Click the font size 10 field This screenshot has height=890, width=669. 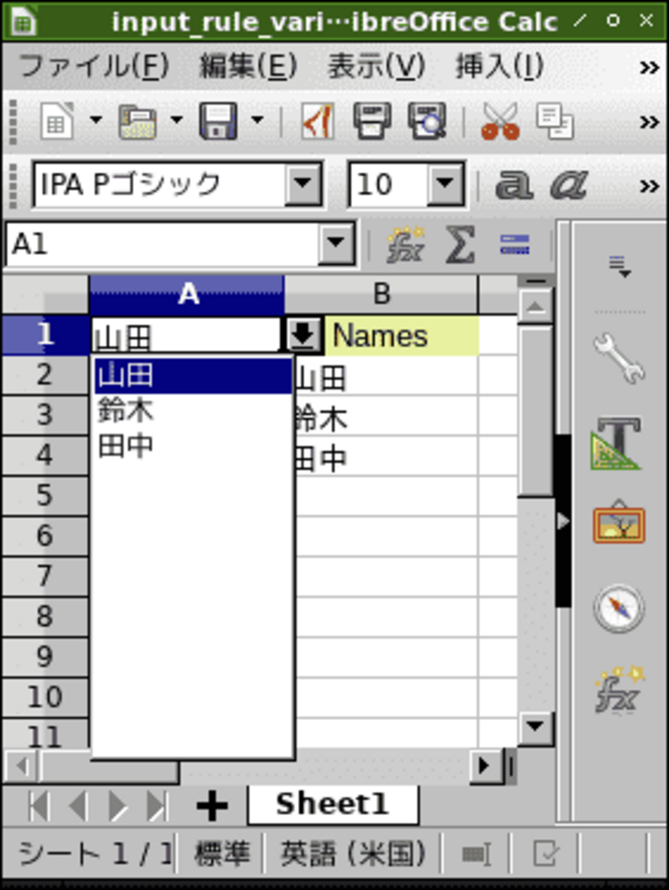coord(389,184)
